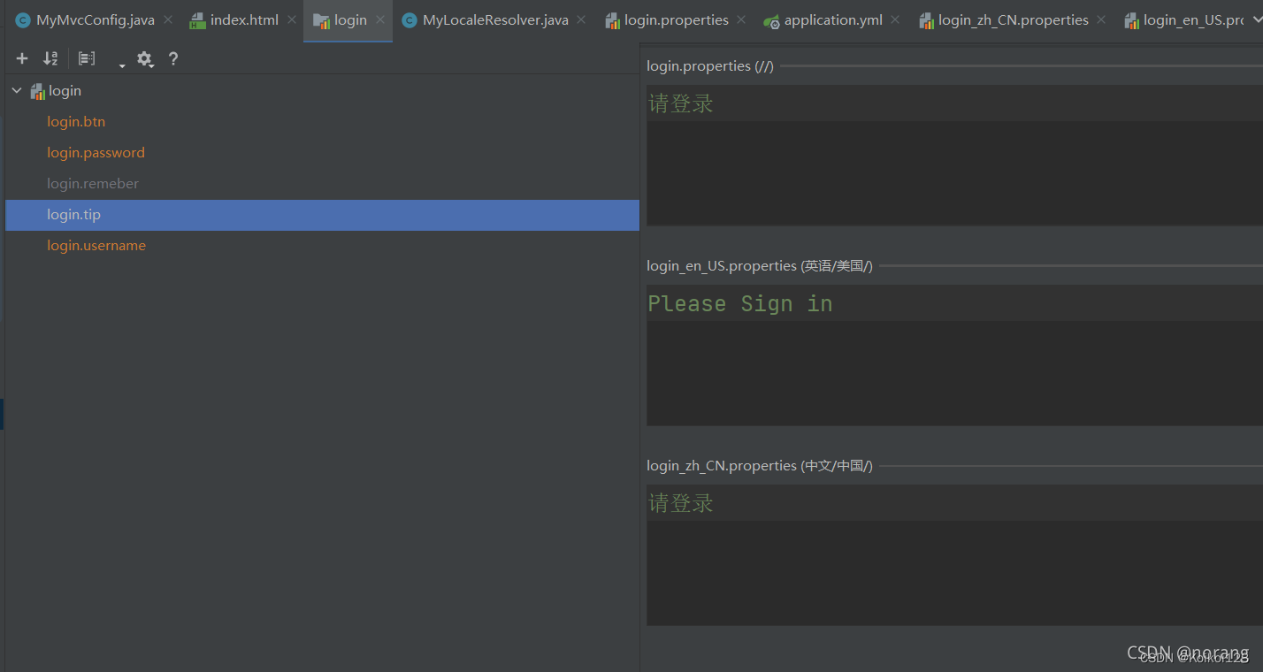
Task: Open the Resource Bundle settings gear icon
Action: click(x=144, y=58)
